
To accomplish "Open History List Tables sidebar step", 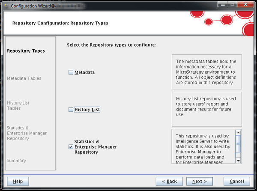I will point(18,105).
